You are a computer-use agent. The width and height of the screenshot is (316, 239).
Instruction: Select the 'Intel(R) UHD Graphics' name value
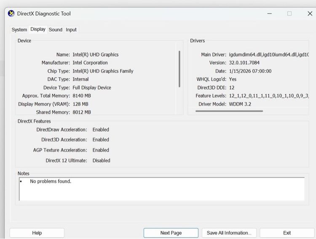click(96, 55)
